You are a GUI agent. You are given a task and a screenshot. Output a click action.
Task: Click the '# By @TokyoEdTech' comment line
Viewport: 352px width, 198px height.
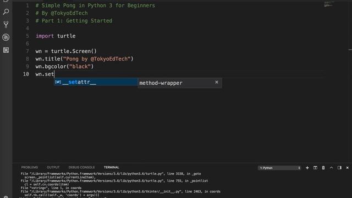click(x=62, y=13)
